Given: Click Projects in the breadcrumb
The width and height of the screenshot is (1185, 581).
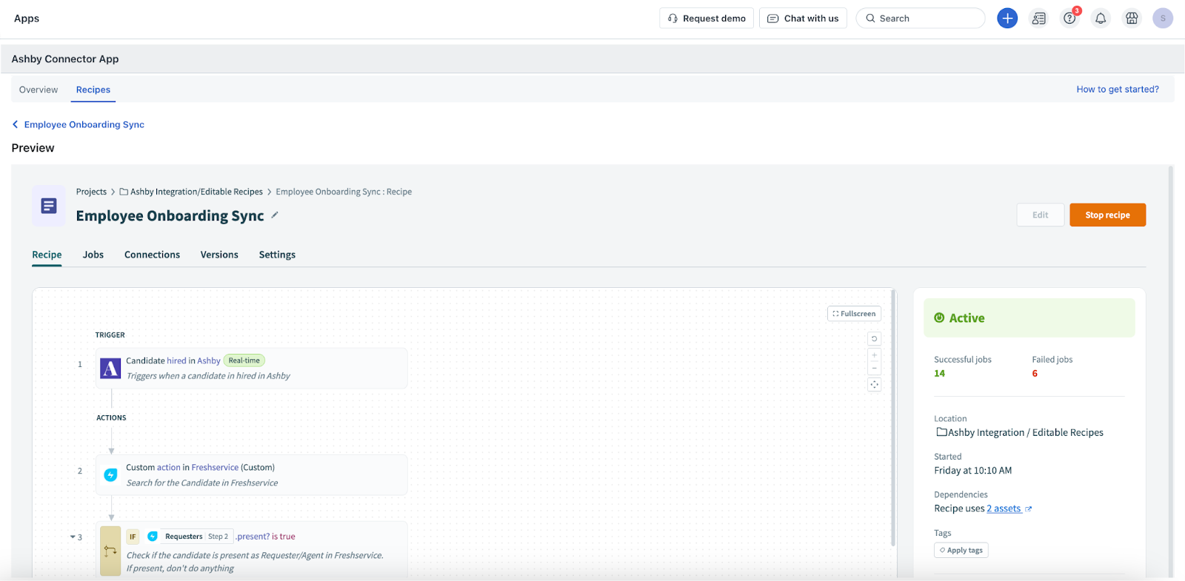Looking at the screenshot, I should (91, 192).
